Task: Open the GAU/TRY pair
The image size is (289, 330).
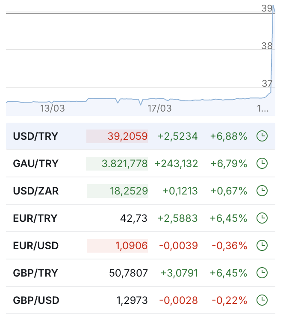Action: [x=35, y=164]
